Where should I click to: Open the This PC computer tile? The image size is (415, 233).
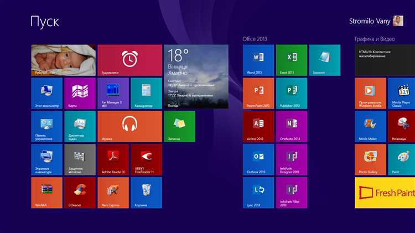(x=47, y=93)
